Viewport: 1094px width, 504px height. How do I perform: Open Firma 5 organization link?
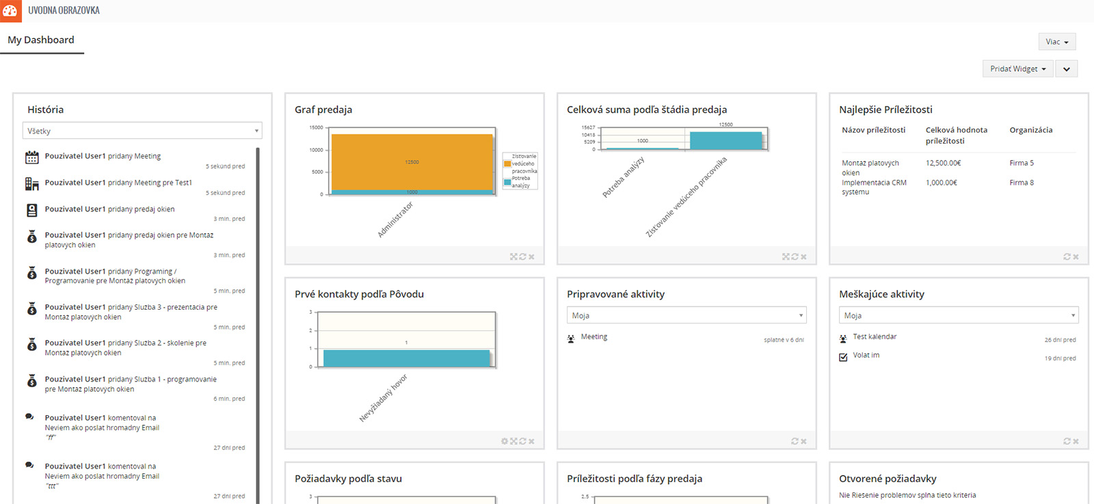(1022, 163)
